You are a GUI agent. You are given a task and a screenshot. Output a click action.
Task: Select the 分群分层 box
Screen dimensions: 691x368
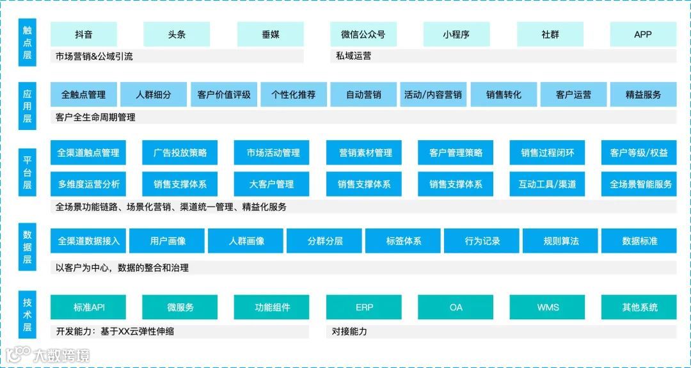tap(324, 241)
